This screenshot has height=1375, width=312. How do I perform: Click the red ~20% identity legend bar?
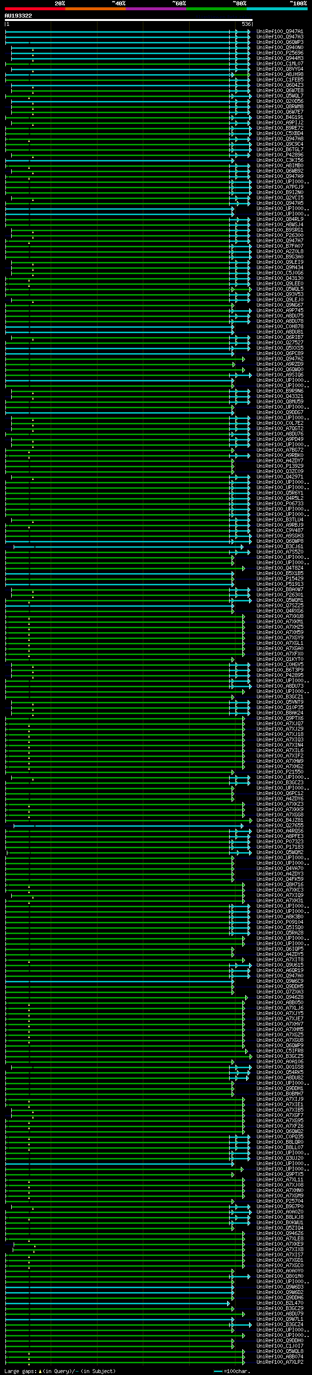tap(35, 9)
